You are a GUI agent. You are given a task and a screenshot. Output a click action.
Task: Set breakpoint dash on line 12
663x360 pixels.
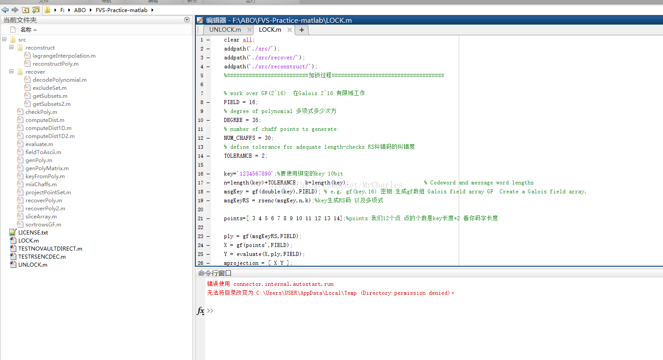pyautogui.click(x=208, y=138)
